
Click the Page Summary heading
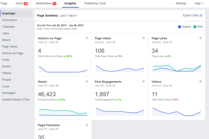[x=47, y=16]
